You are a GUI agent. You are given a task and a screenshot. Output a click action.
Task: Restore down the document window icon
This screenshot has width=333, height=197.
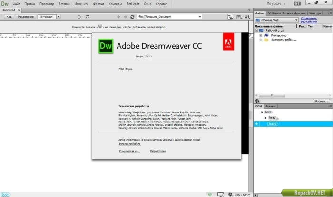tap(249, 10)
